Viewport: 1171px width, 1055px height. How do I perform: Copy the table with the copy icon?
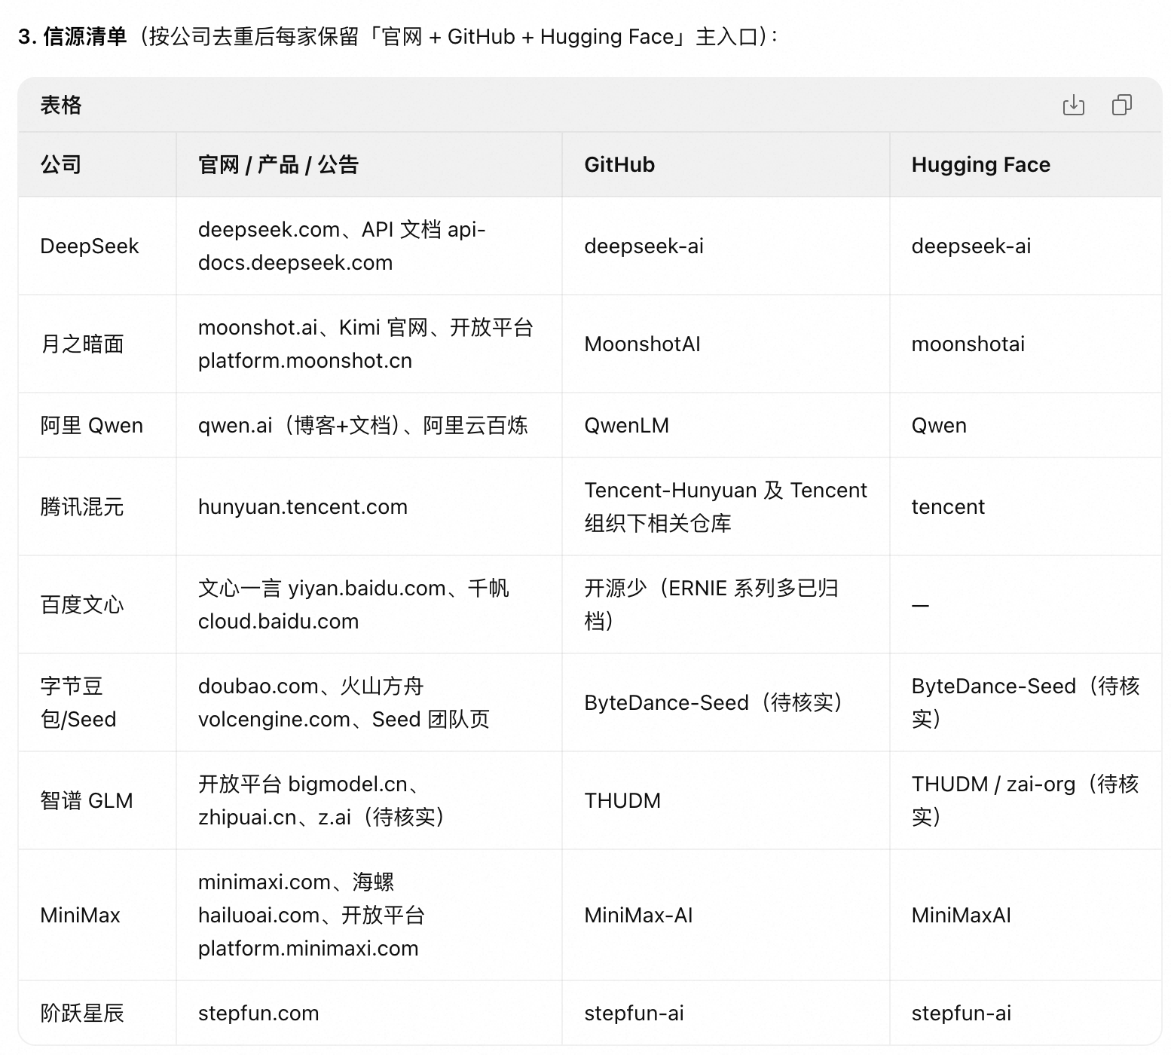pos(1122,105)
